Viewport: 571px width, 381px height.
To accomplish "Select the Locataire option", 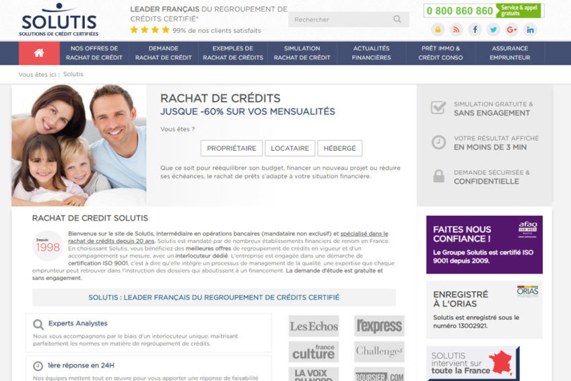I will (290, 149).
